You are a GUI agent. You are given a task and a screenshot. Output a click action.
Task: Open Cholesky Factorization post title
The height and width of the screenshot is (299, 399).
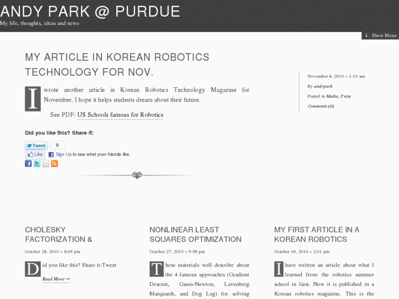pyautogui.click(x=59, y=234)
